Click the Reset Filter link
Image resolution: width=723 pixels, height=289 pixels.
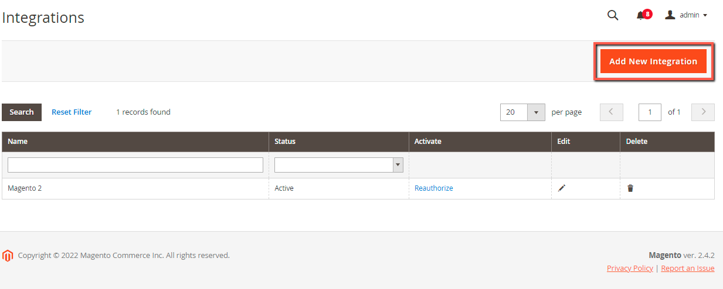72,112
